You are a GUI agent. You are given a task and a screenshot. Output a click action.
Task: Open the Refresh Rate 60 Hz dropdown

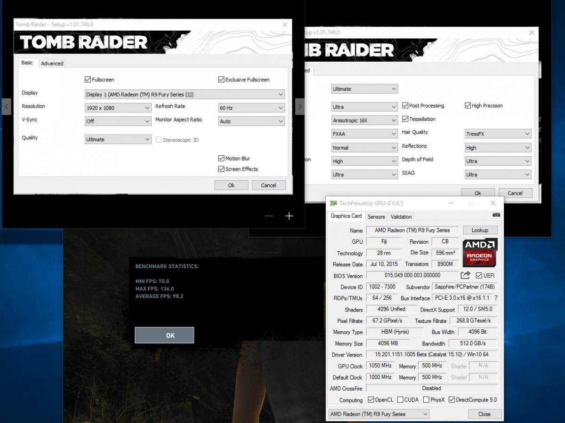(x=251, y=108)
